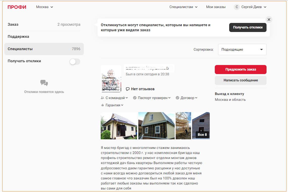Select the Специалисты sidebar item

[x=44, y=49]
